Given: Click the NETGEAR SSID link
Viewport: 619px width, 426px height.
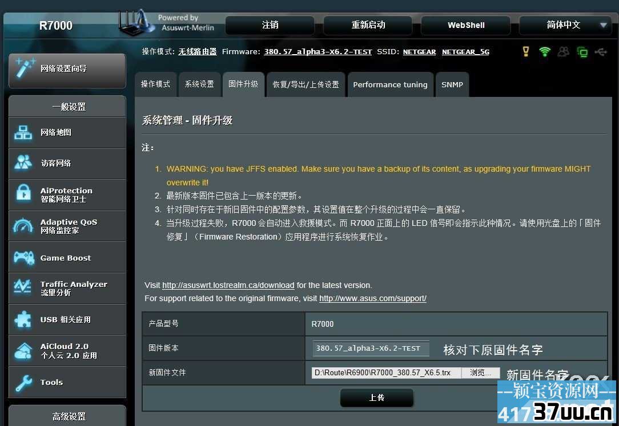Looking at the screenshot, I should (x=419, y=52).
